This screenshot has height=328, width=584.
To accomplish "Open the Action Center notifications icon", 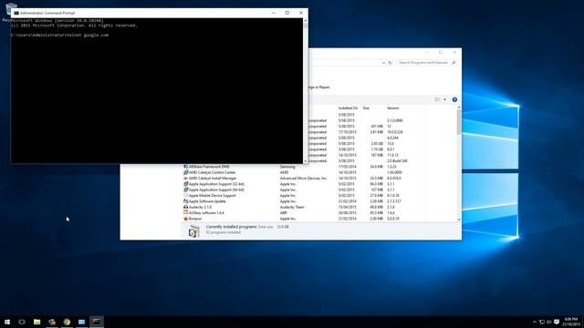I will pos(557,322).
